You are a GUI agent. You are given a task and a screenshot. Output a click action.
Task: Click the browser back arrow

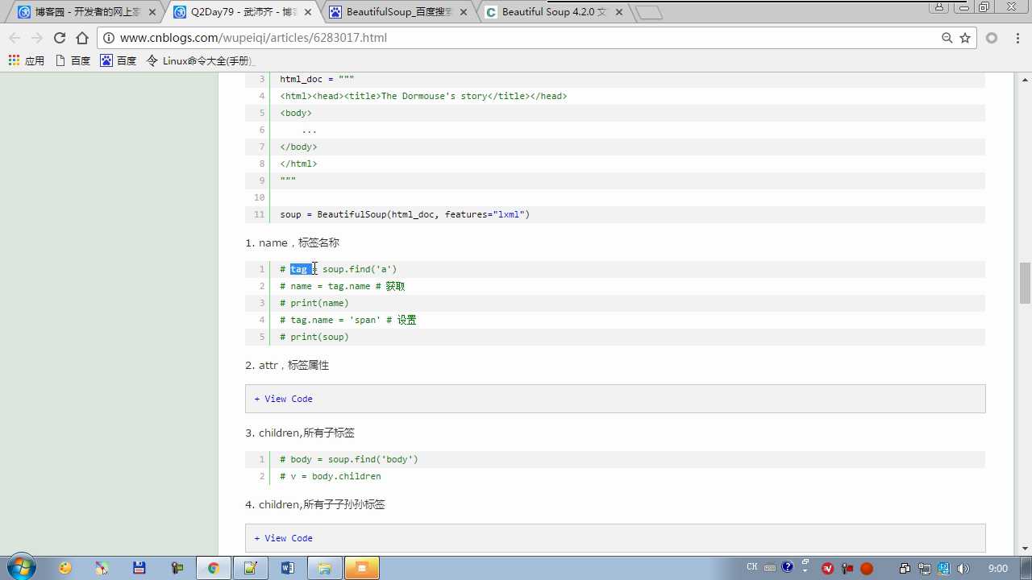(15, 38)
